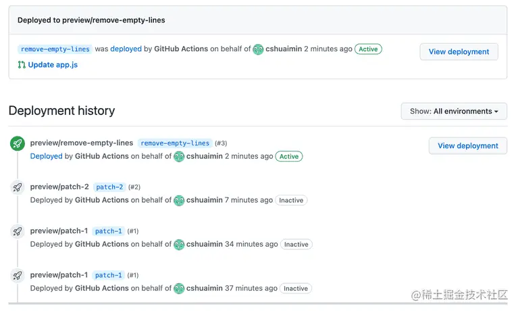The image size is (518, 311).
Task: Click the Active badge in the top card
Action: point(368,49)
